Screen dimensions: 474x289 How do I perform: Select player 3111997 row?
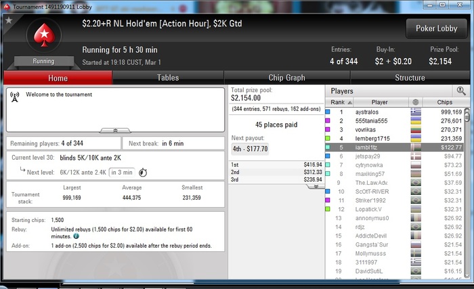[x=395, y=262]
